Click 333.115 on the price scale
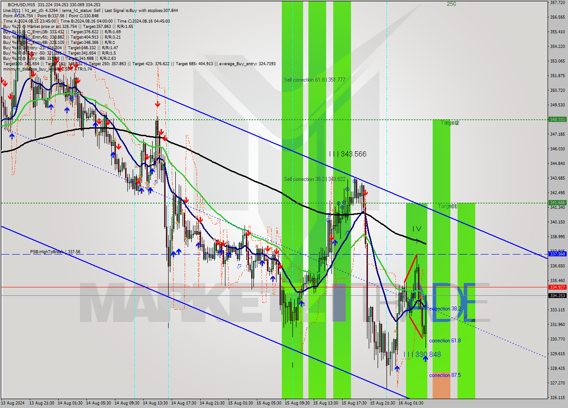 557,310
